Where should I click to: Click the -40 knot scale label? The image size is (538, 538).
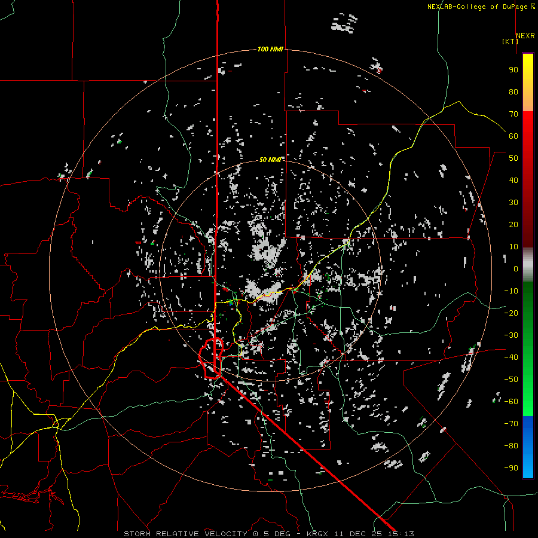pyautogui.click(x=511, y=357)
